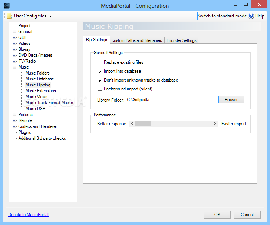Click the MediaPortal app icon in title bar
Viewport: 270px width, 225px height.
click(x=7, y=6)
